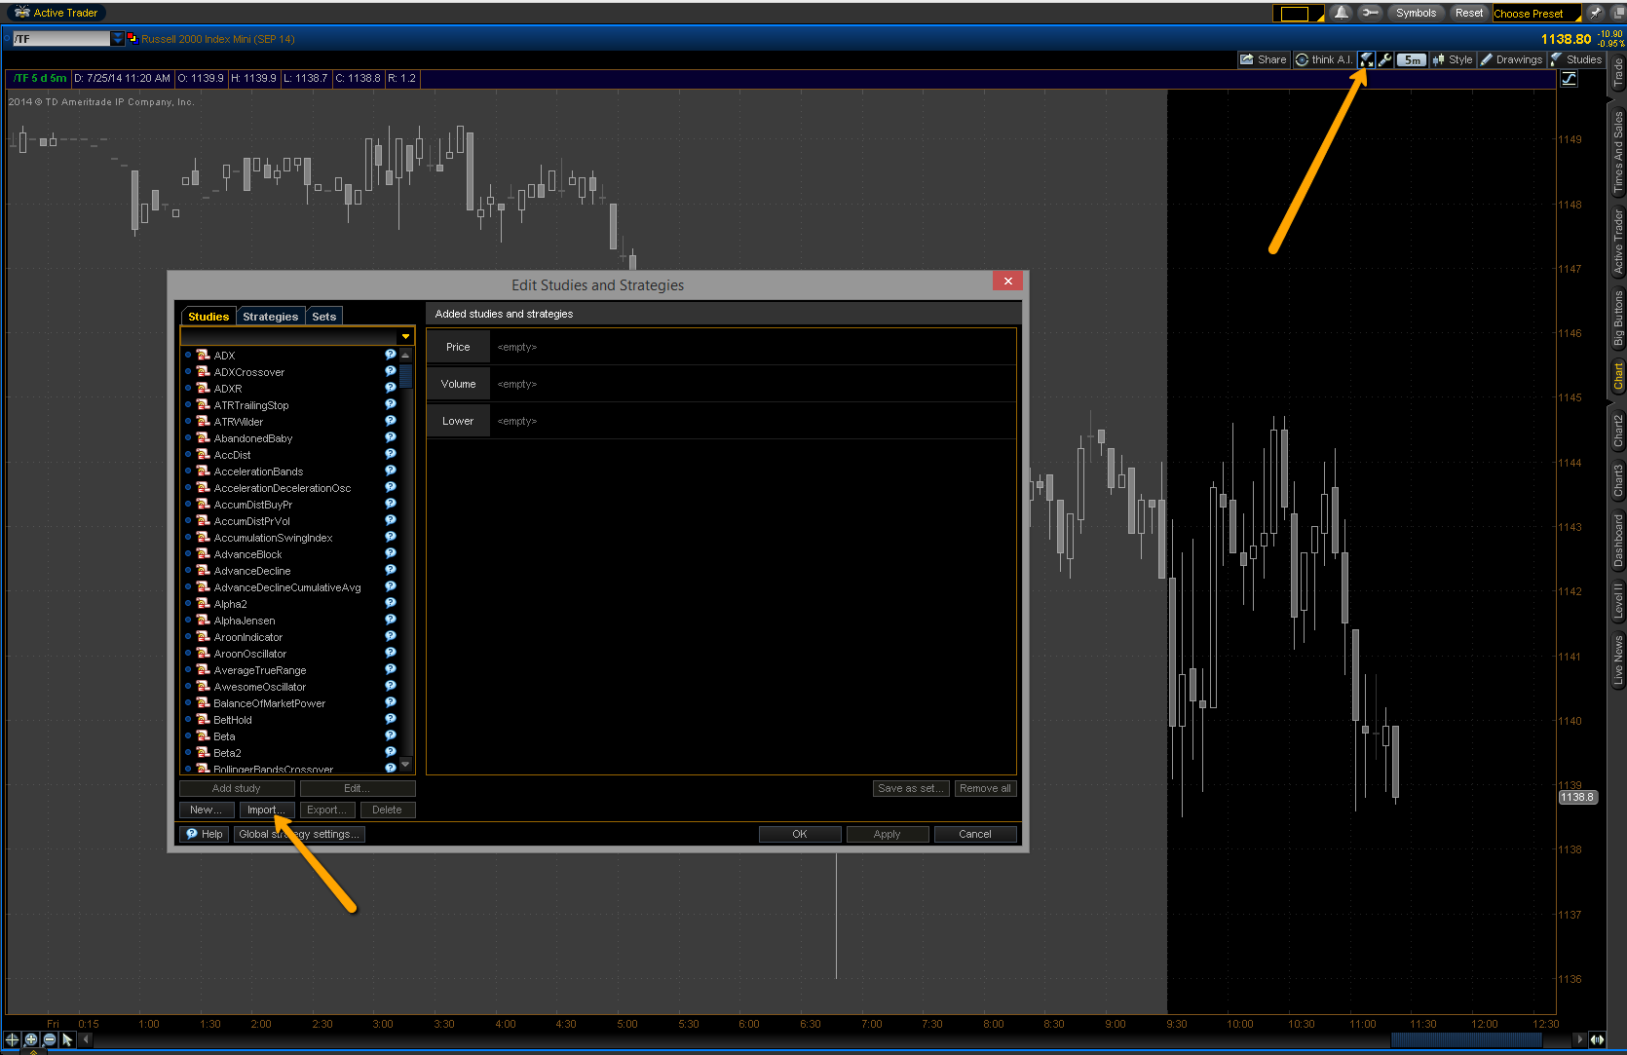Open help bubble for AbandonedBaby
This screenshot has width=1627, height=1055.
click(391, 437)
